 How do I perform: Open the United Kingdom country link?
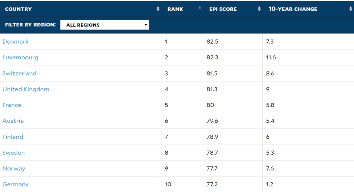(26, 89)
